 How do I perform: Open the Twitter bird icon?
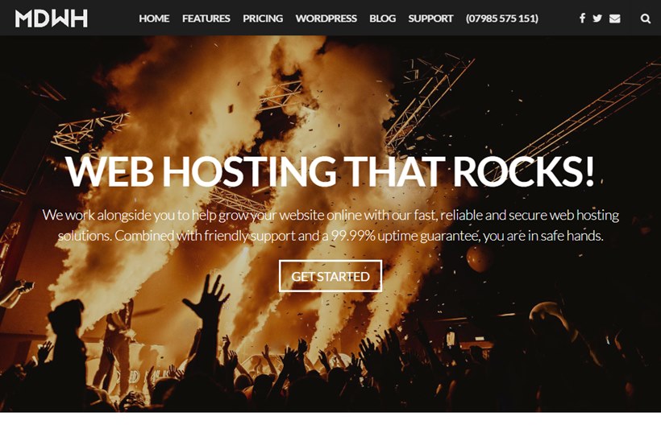pyautogui.click(x=597, y=18)
